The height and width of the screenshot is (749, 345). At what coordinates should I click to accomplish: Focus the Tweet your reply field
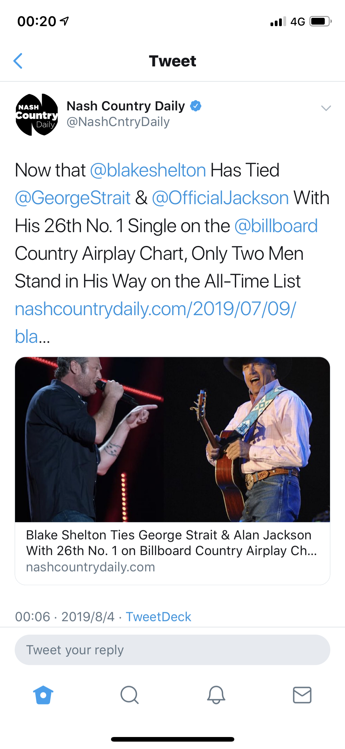point(172,650)
